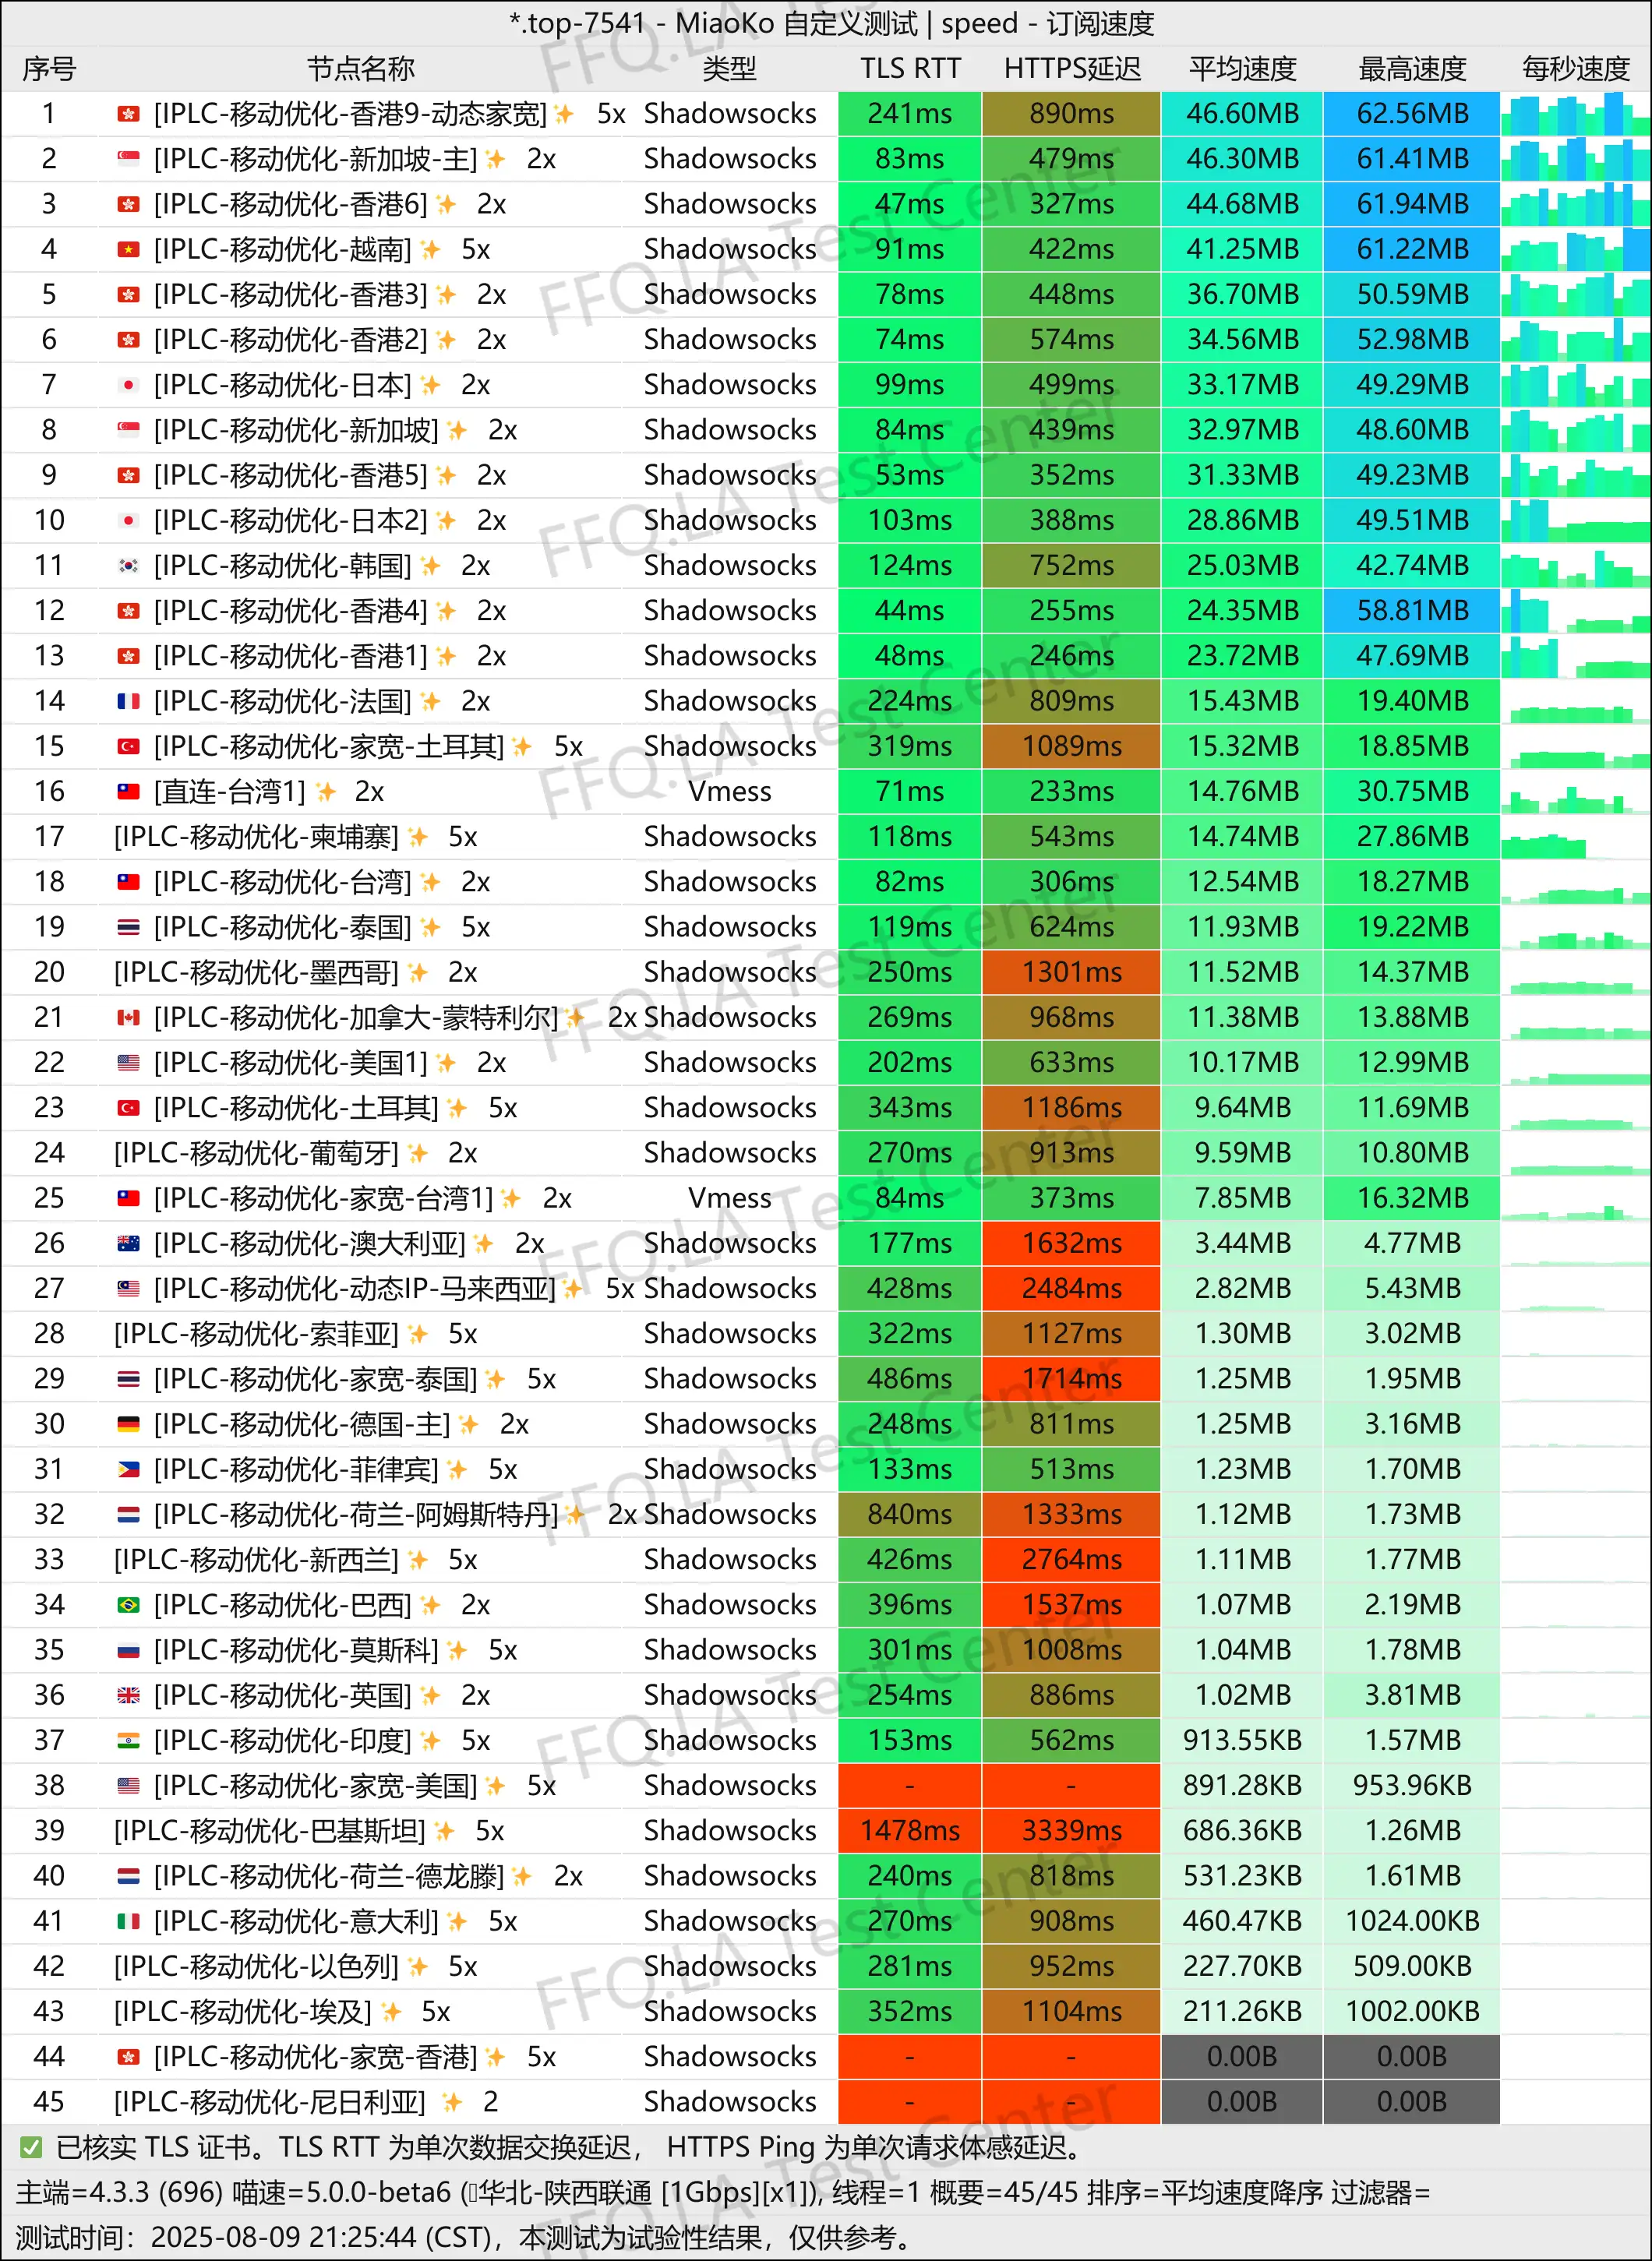Click the TLS RTT column header

point(910,69)
